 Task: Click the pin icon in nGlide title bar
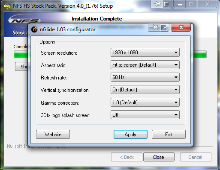[x=155, y=27]
